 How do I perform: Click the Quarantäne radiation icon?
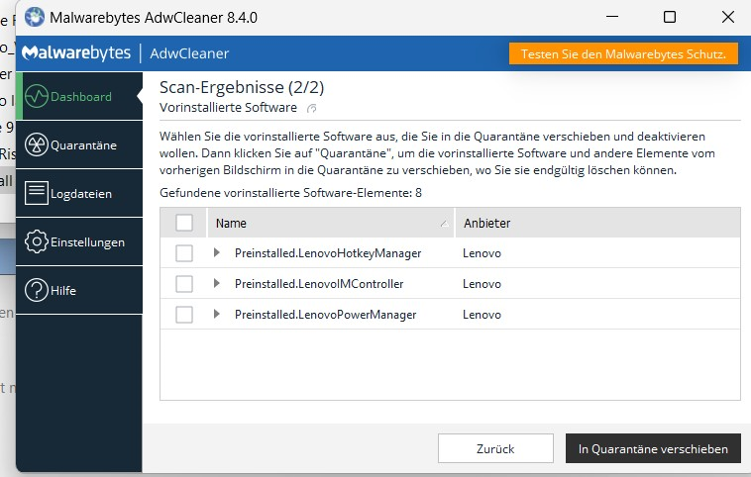(37, 145)
